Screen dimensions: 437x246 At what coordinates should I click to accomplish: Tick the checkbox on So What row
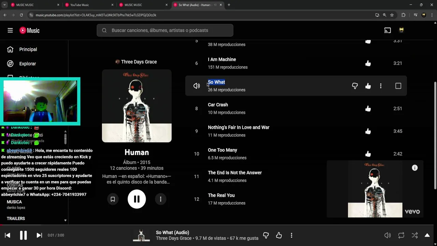398,86
